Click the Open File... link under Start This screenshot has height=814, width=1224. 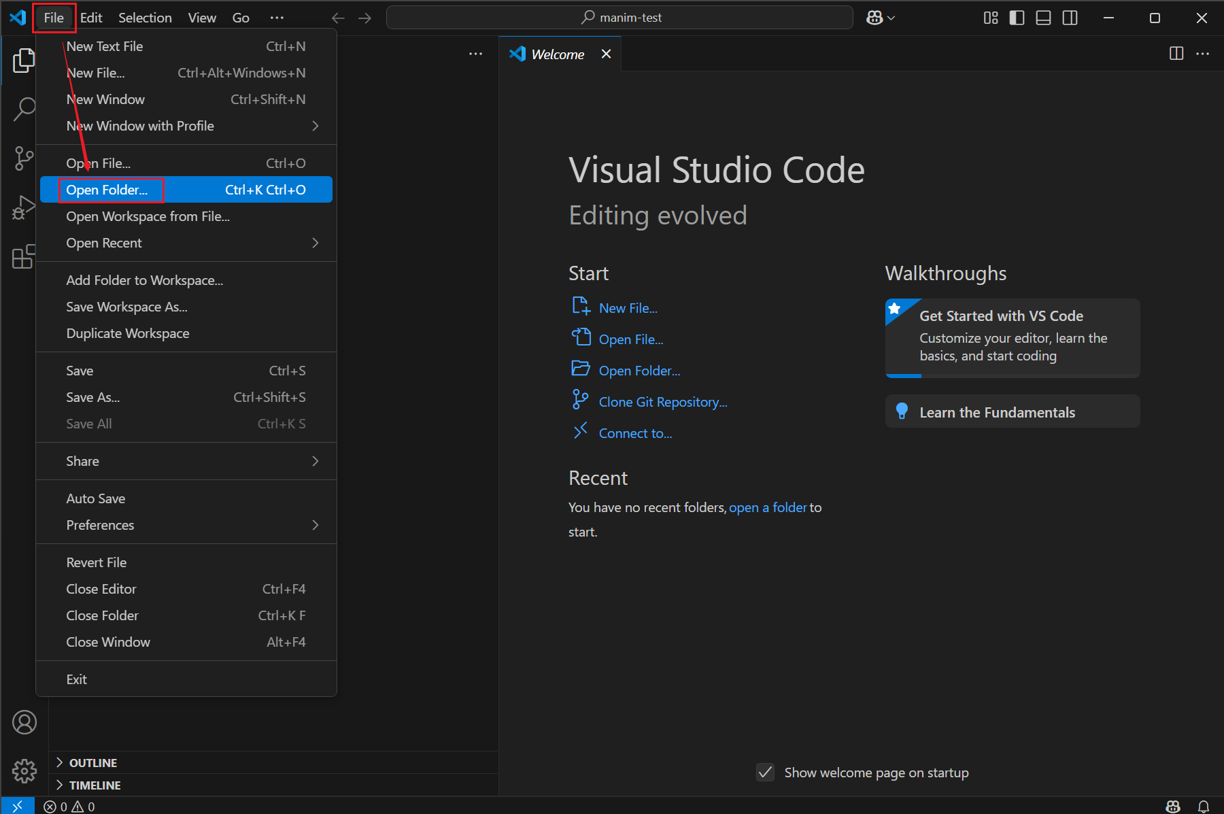pos(630,339)
